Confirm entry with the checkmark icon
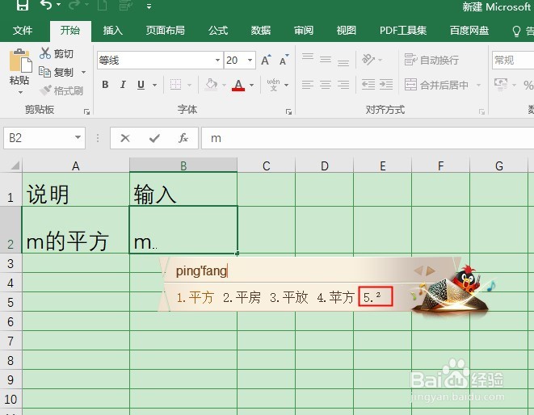This screenshot has height=415, width=534. [x=154, y=138]
